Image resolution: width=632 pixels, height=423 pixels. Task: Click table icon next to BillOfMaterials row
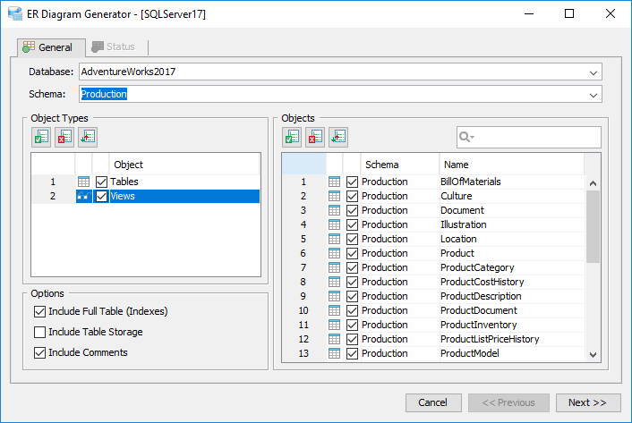(335, 182)
